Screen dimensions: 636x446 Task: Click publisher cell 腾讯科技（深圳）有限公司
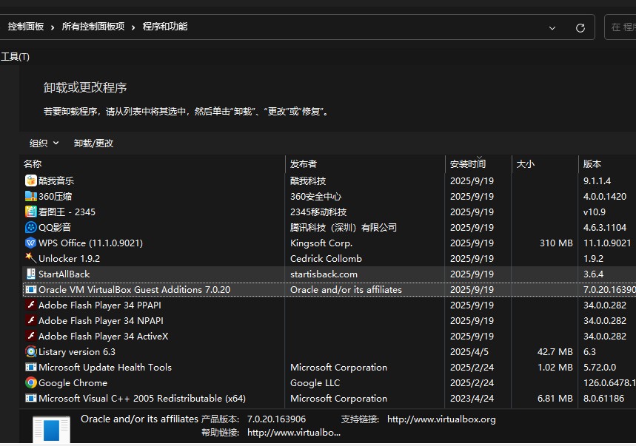click(344, 227)
